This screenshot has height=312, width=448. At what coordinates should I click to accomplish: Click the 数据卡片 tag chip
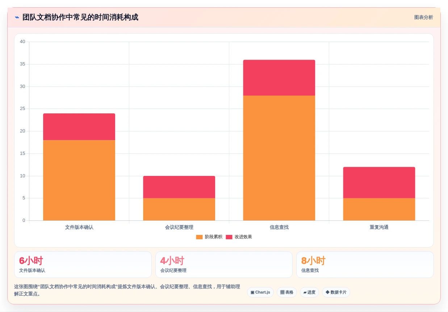click(336, 292)
